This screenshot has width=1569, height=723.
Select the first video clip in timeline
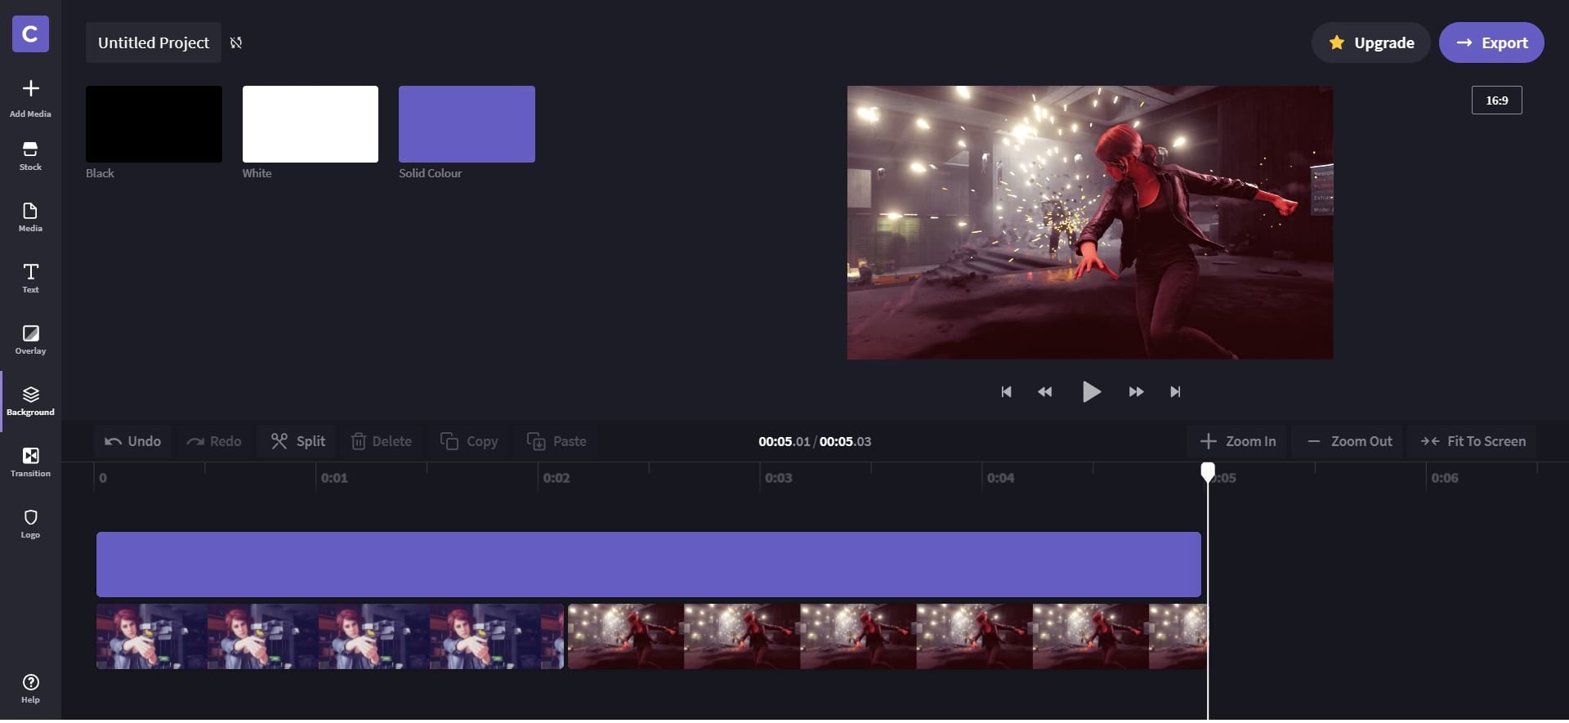point(330,636)
